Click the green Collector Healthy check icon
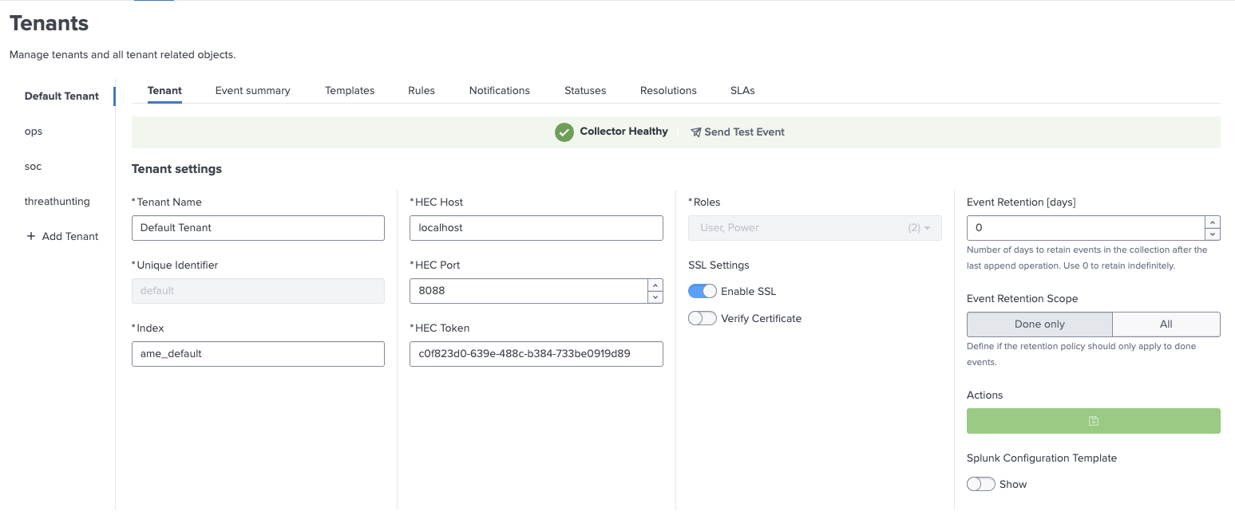Image resolution: width=1235 pixels, height=515 pixels. [x=564, y=132]
